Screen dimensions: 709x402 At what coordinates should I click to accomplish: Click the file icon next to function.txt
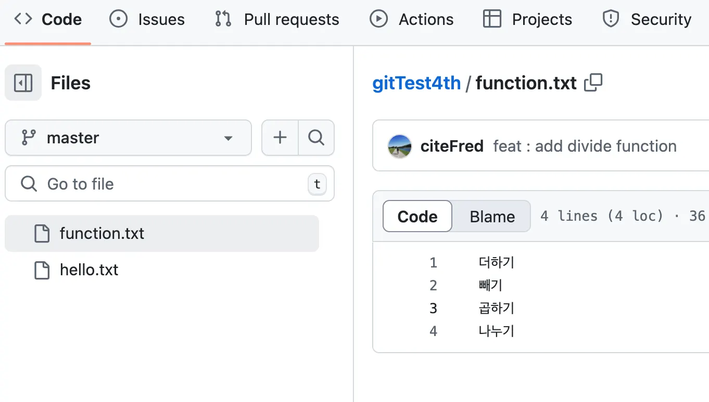pyautogui.click(x=42, y=234)
